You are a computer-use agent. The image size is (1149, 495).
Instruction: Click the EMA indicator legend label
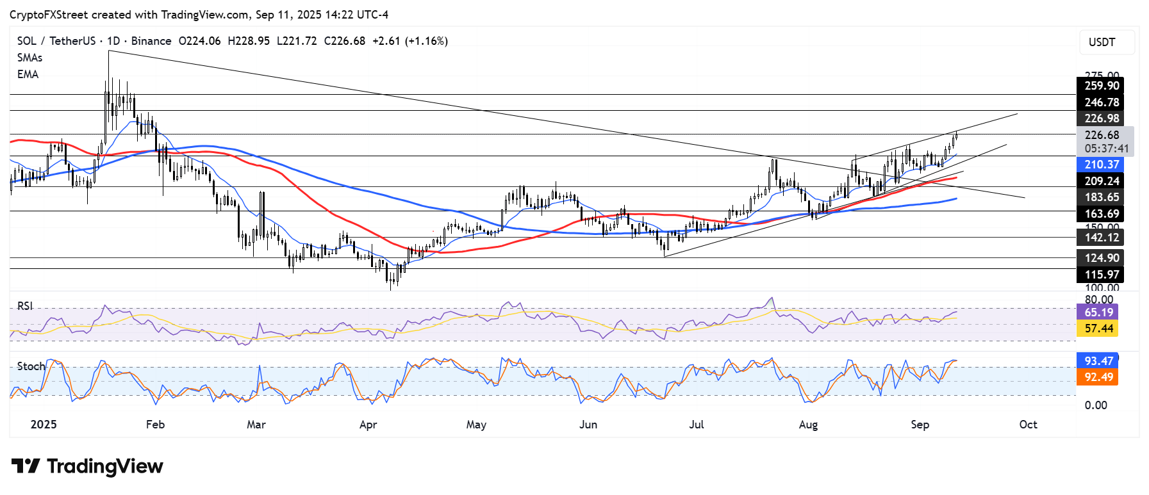pos(28,74)
